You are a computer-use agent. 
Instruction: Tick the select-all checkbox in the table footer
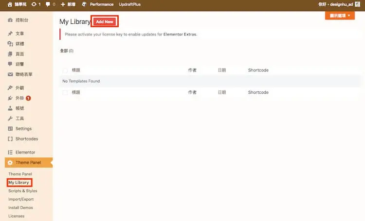tap(65, 92)
